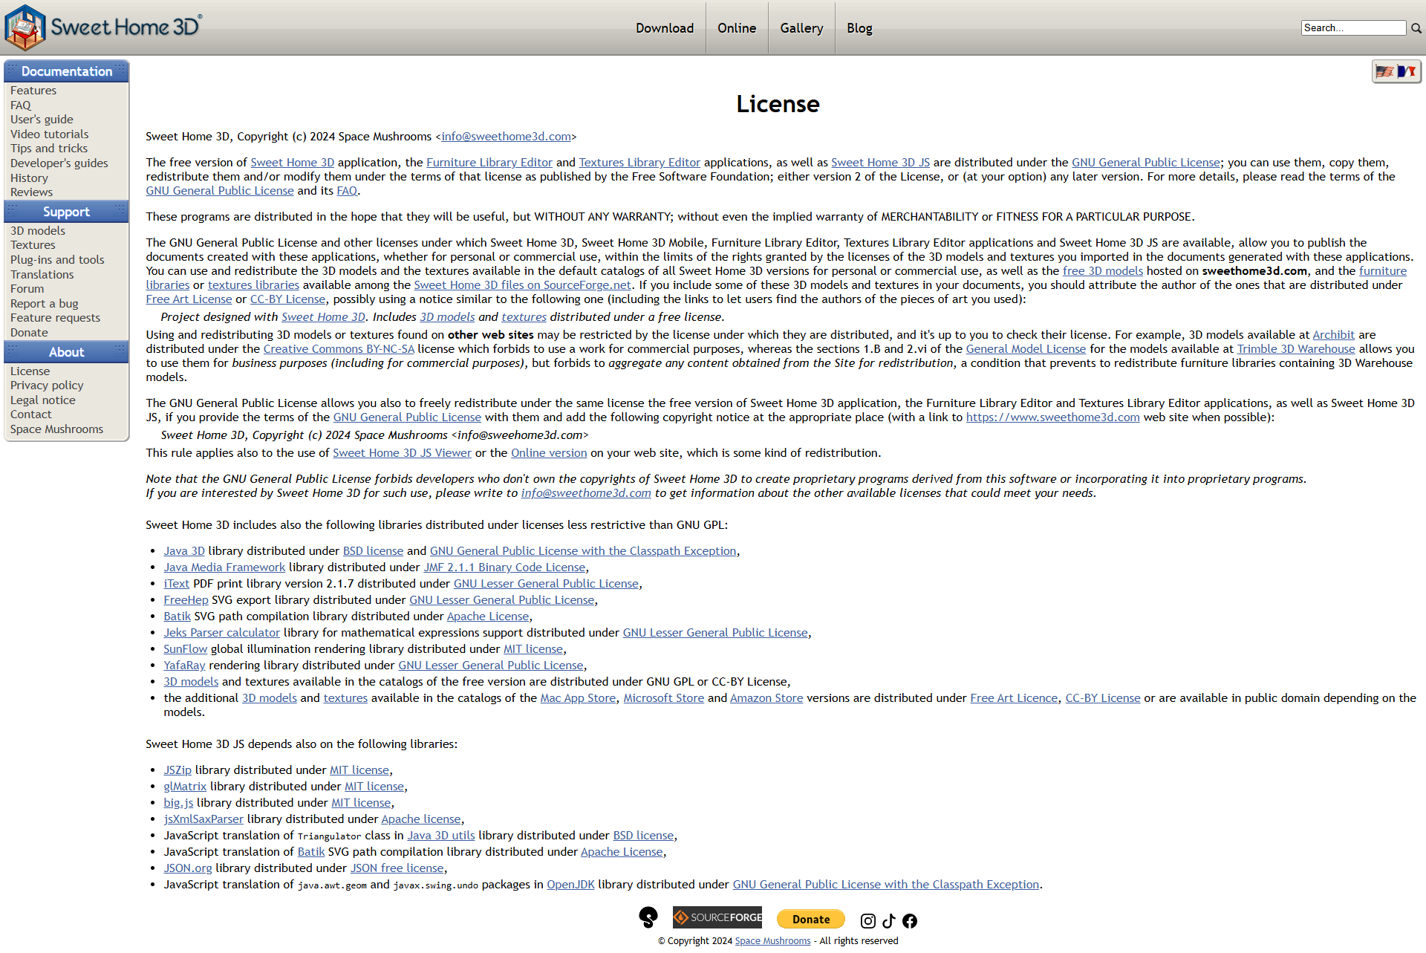Open the FreeHep library link
The image size is (1426, 953).
[186, 600]
